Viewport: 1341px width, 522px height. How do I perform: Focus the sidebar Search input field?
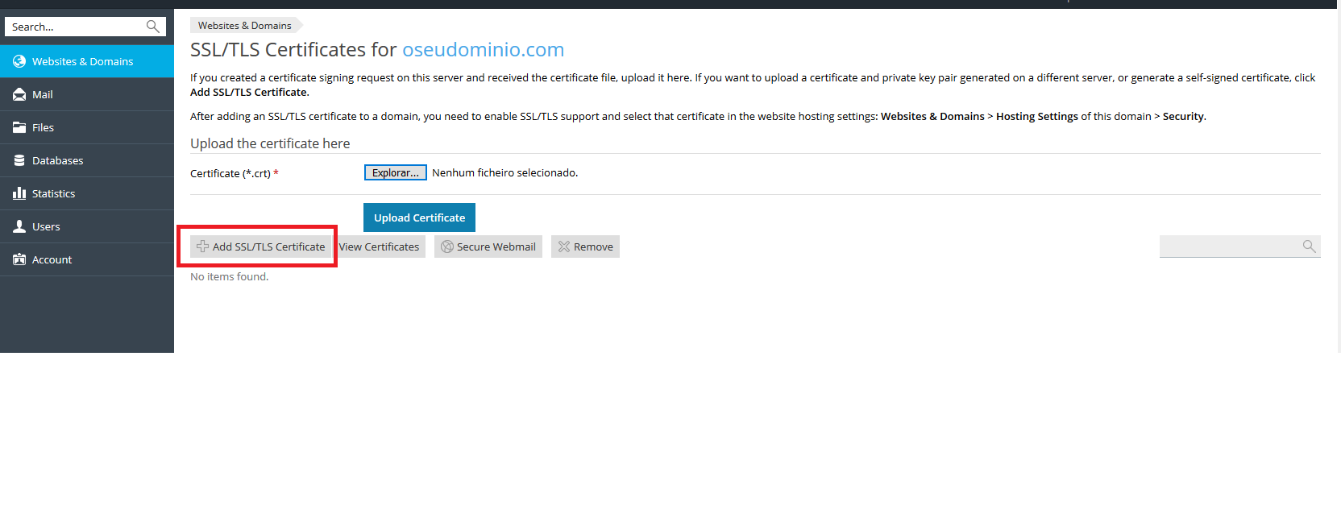pos(74,27)
